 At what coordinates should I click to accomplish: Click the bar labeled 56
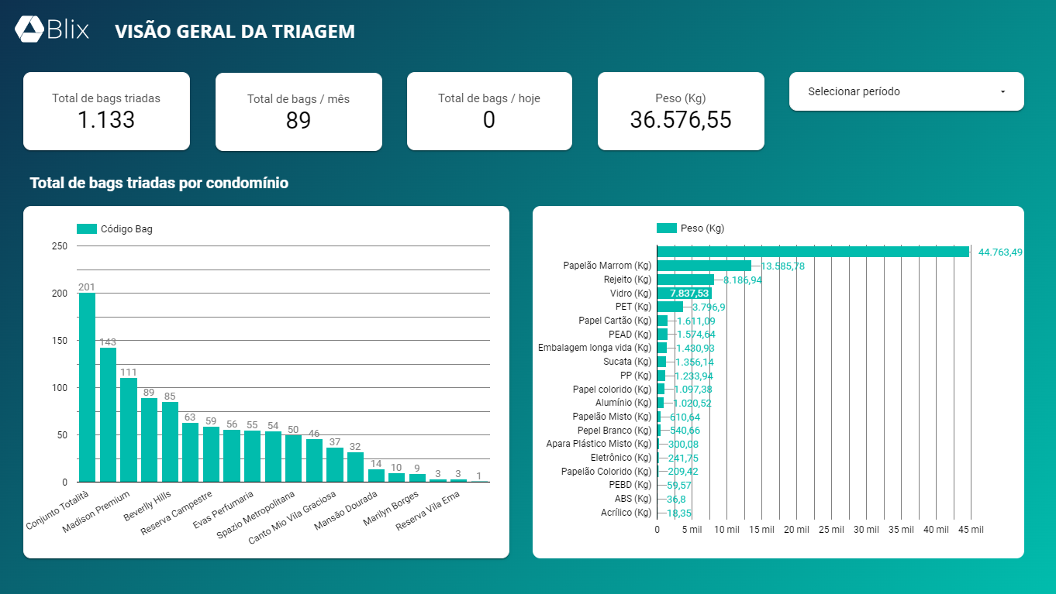[x=231, y=455]
